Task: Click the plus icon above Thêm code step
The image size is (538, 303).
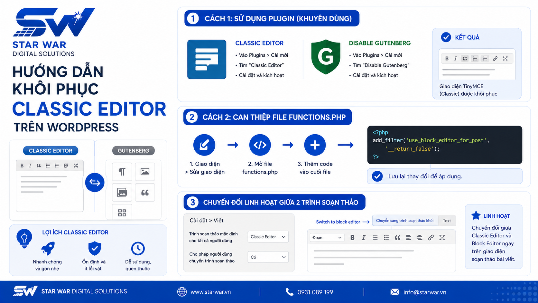Action: (315, 145)
